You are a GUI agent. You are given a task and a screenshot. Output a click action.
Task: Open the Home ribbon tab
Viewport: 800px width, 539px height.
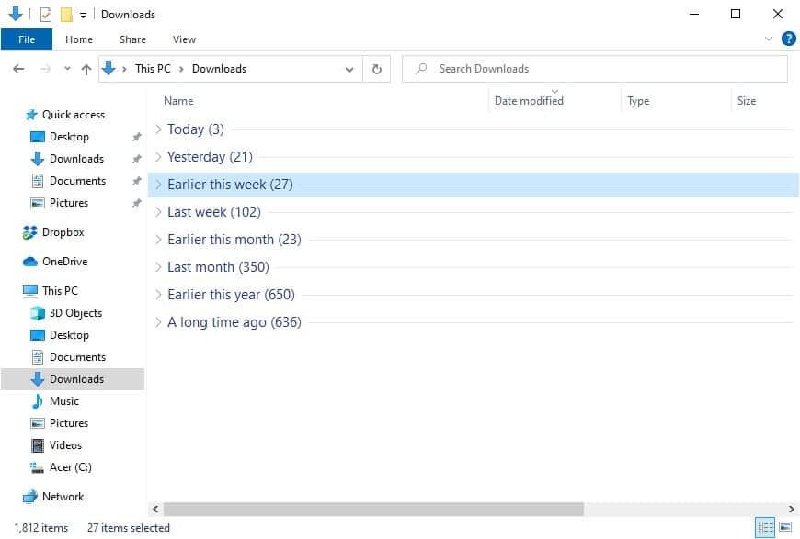click(79, 39)
